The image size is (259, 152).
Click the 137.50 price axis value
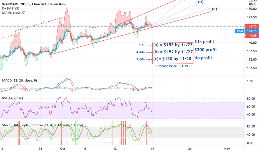252,51
